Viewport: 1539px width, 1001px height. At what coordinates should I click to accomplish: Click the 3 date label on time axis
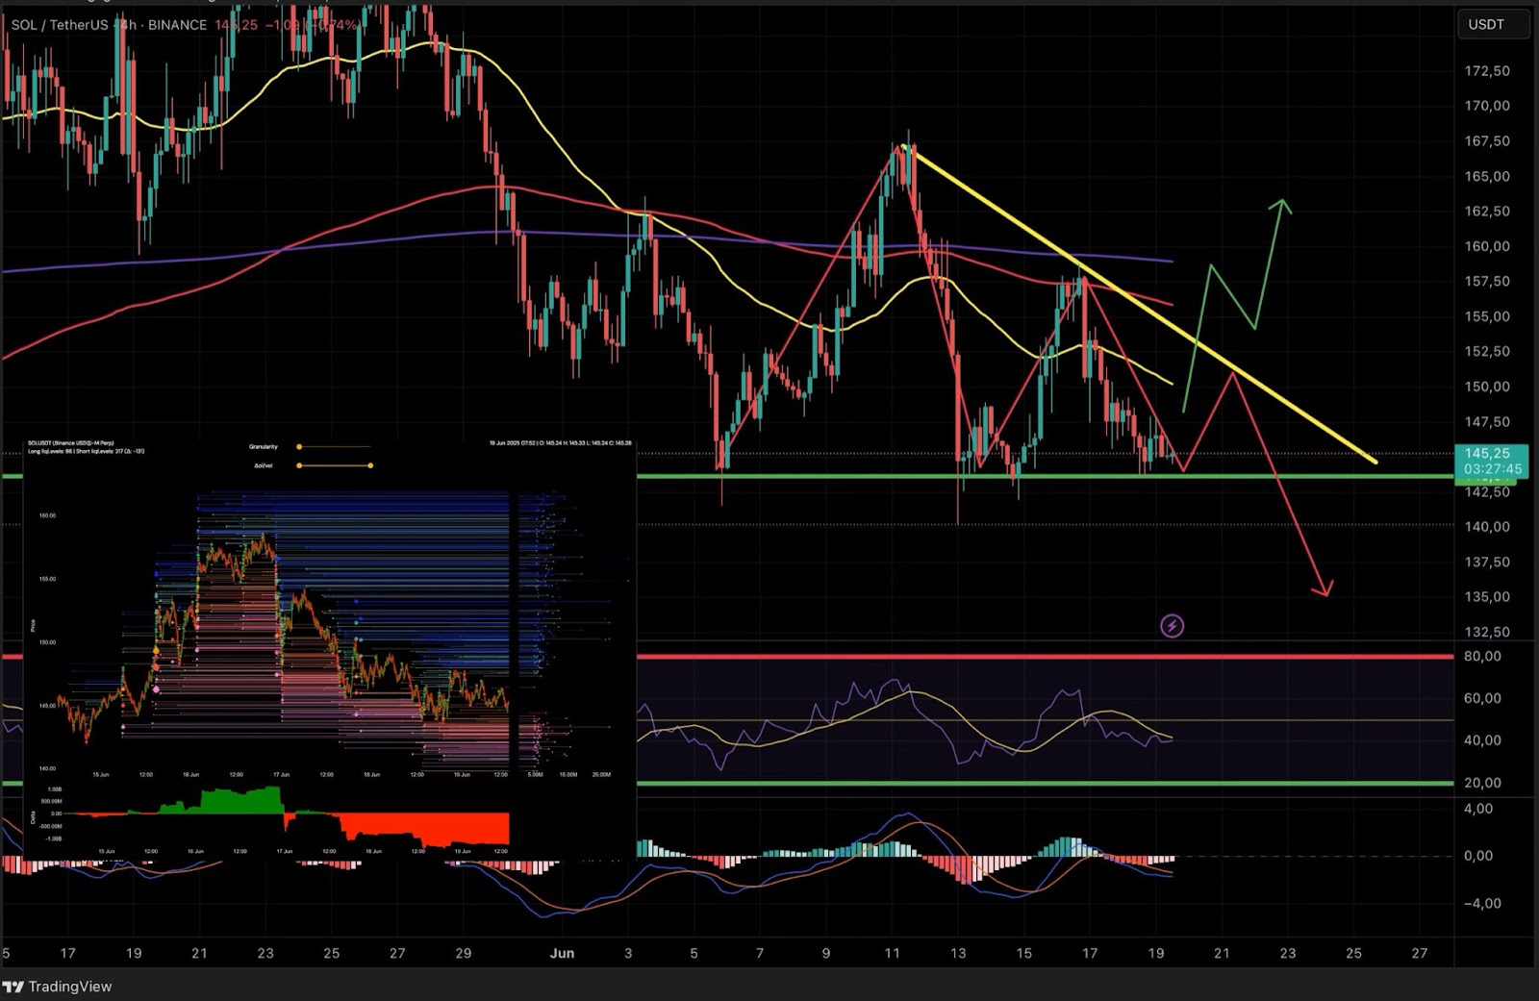628,953
